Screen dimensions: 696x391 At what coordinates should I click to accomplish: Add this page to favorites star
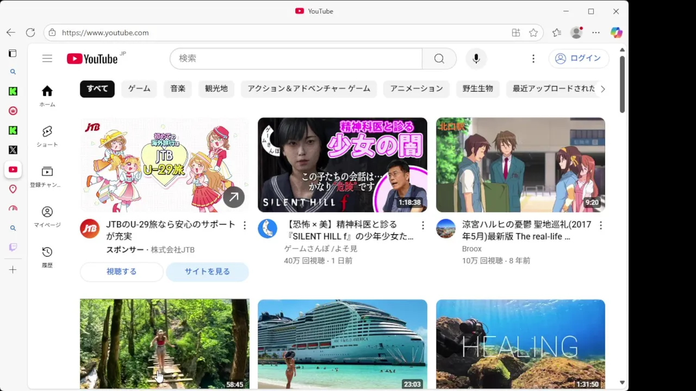533,33
